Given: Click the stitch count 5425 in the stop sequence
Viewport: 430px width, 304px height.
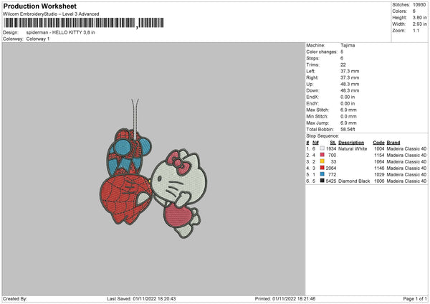Looking at the screenshot, I should pos(331,181).
